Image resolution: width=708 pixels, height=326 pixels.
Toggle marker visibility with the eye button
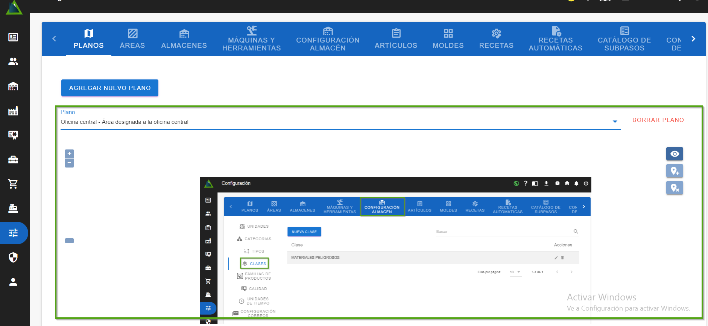coord(675,154)
